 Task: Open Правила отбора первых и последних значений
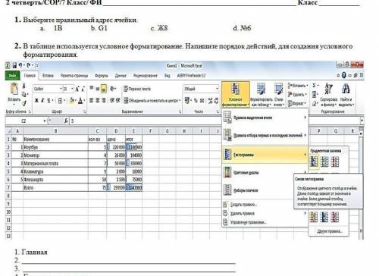[x=265, y=136]
